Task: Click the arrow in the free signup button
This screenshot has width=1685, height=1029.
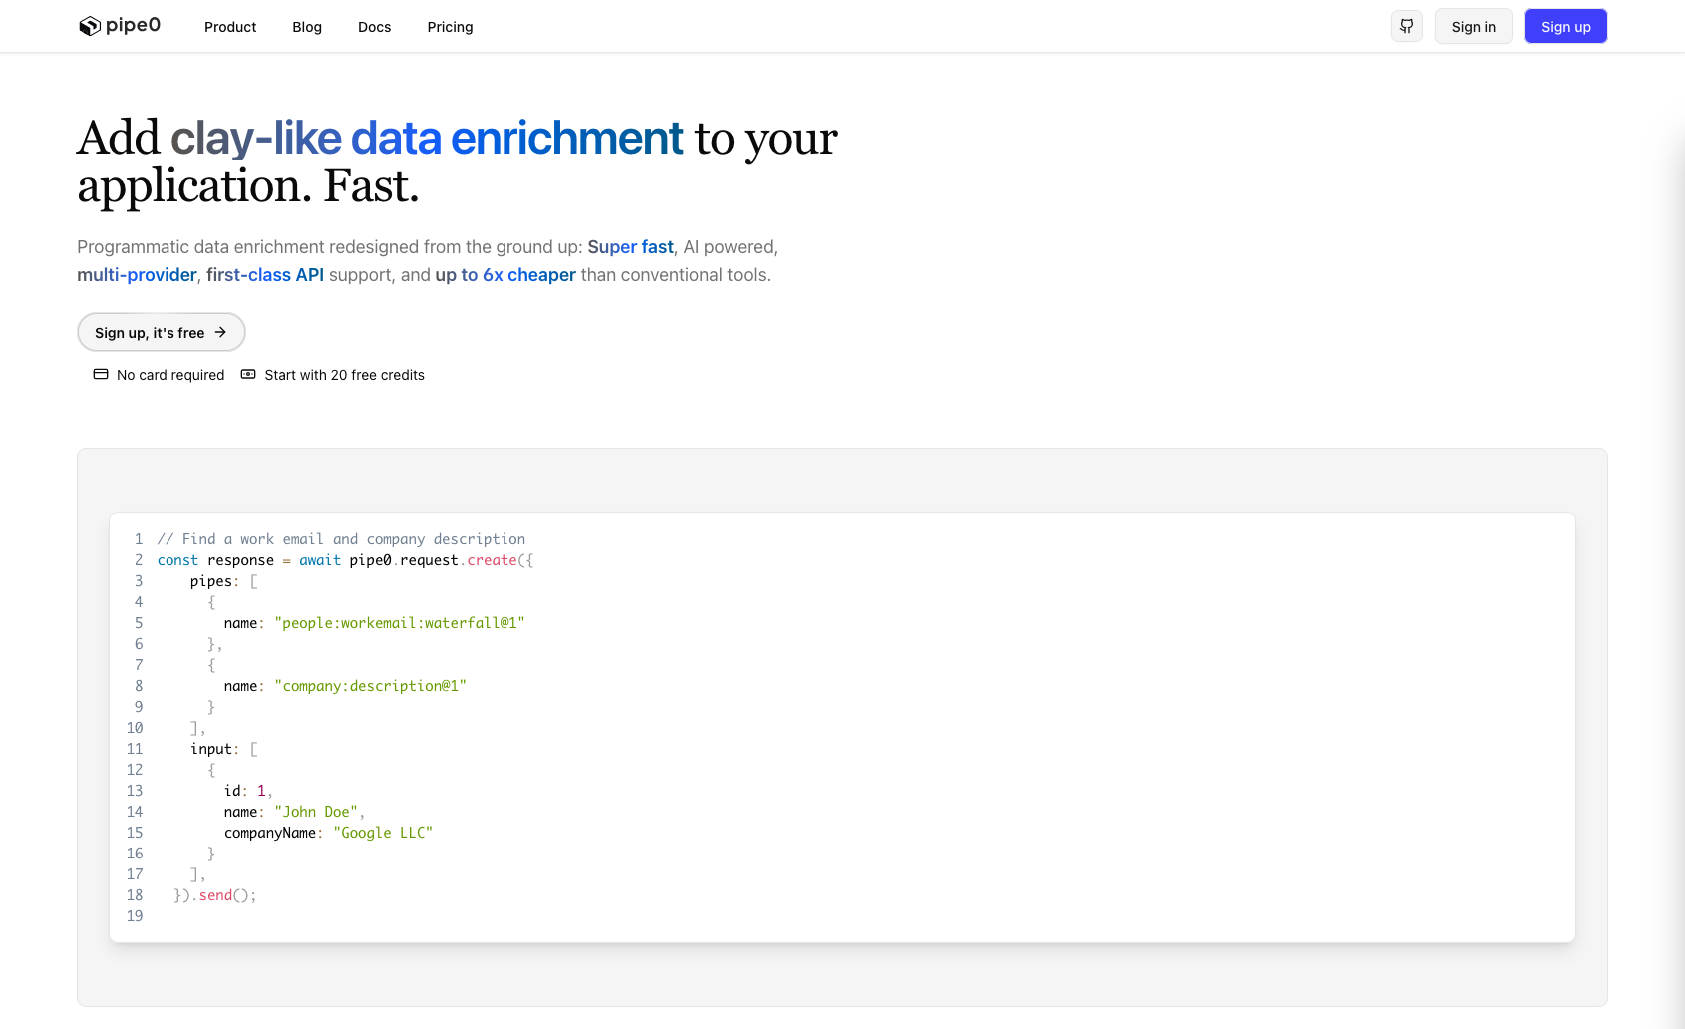Action: (220, 332)
